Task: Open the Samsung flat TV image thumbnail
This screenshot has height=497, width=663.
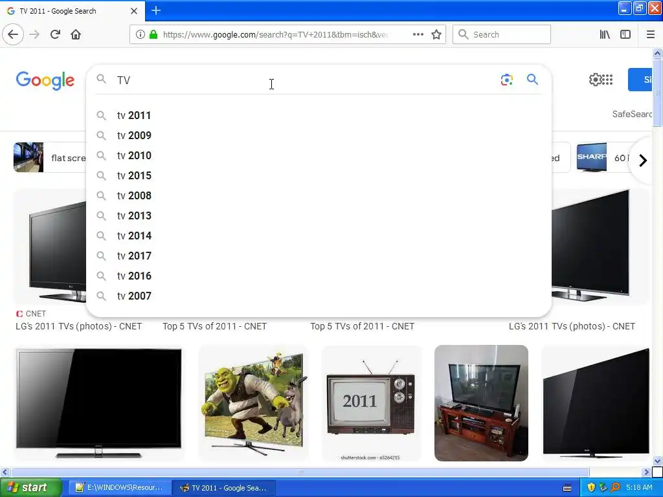Action: click(99, 403)
